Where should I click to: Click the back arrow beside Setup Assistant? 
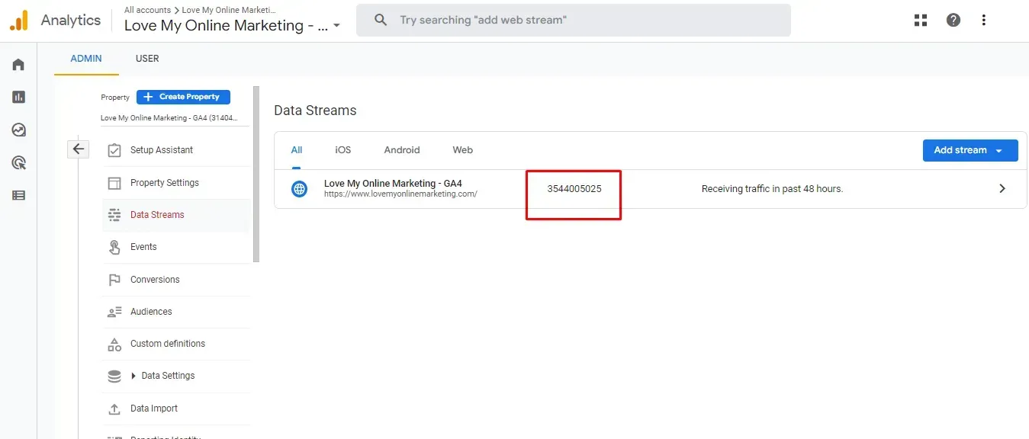(x=79, y=149)
